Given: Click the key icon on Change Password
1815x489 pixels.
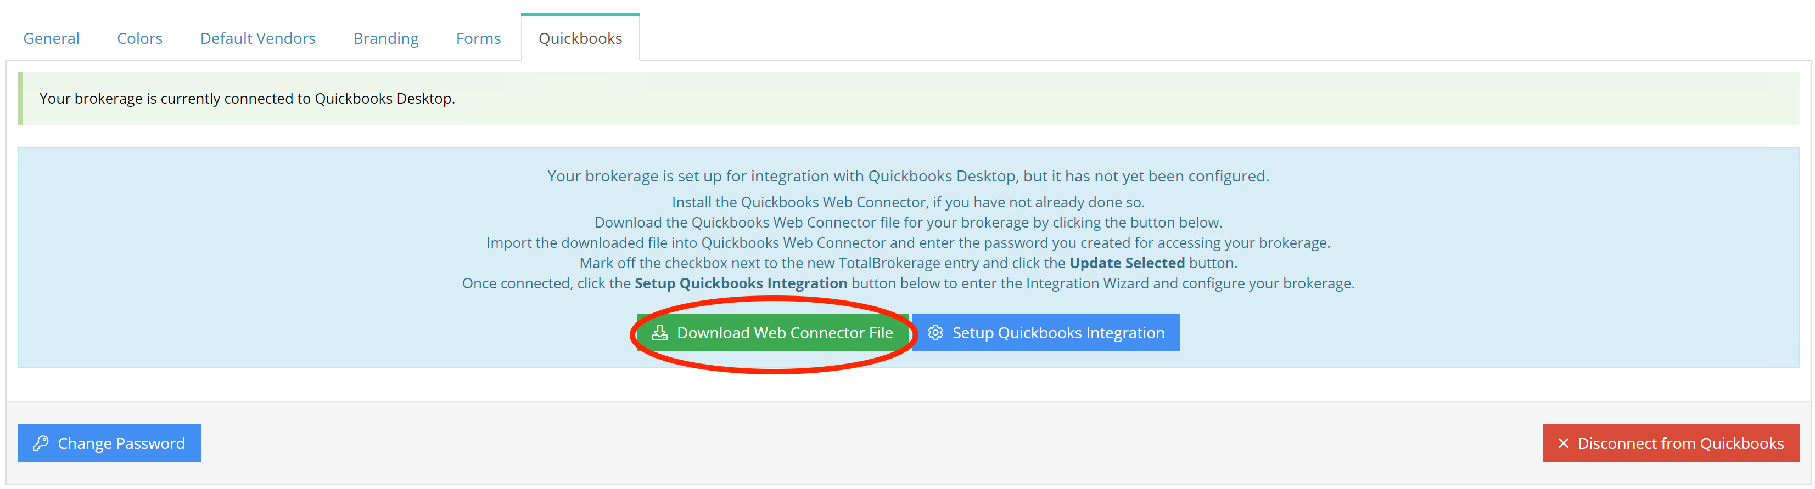Looking at the screenshot, I should pyautogui.click(x=40, y=443).
